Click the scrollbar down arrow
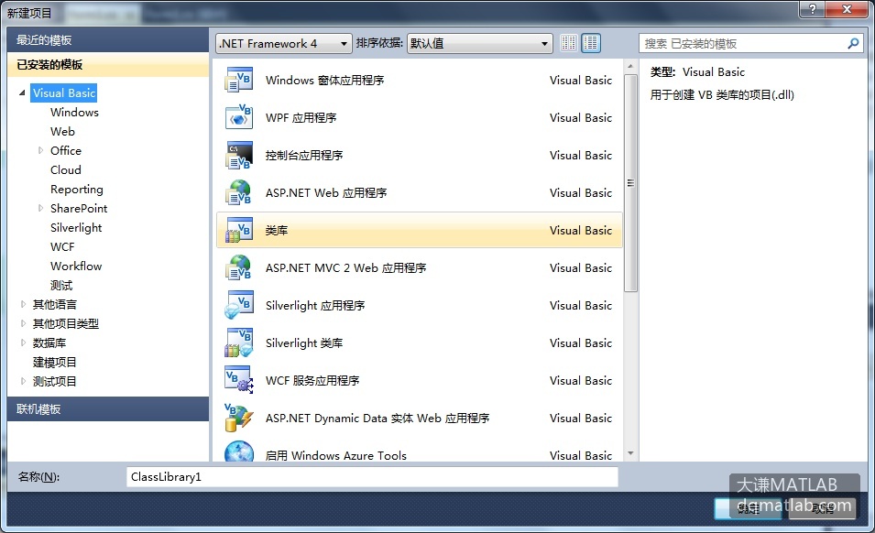Image resolution: width=875 pixels, height=533 pixels. tap(630, 453)
